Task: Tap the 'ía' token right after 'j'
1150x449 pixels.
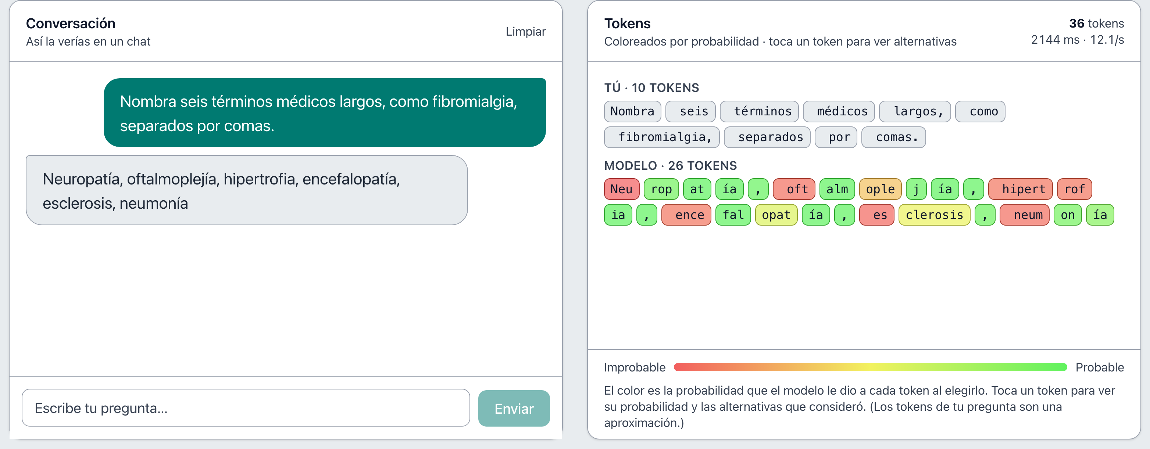Action: click(x=944, y=189)
